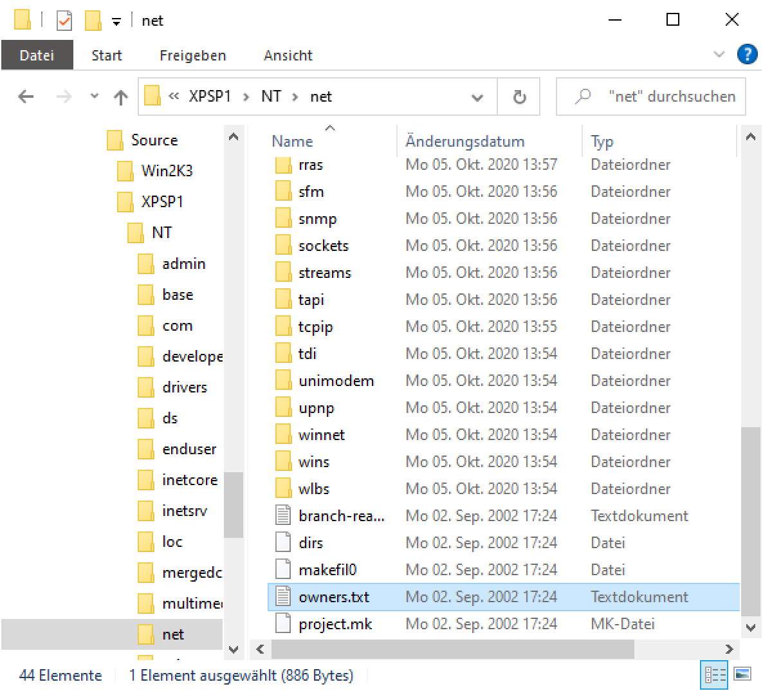The image size is (763, 691).
Task: Click the upnp folder icon
Action: coord(283,407)
